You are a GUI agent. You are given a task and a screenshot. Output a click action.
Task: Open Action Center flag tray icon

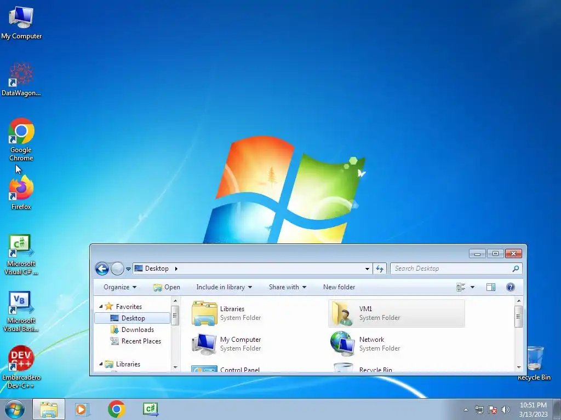pyautogui.click(x=493, y=410)
